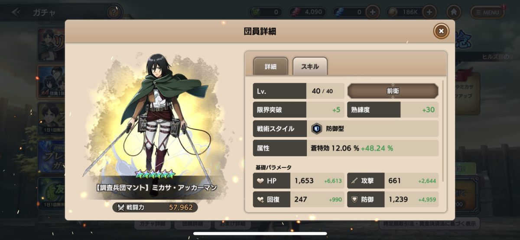Add gold coins with the plus button
520x240 pixels.
pyautogui.click(x=429, y=12)
